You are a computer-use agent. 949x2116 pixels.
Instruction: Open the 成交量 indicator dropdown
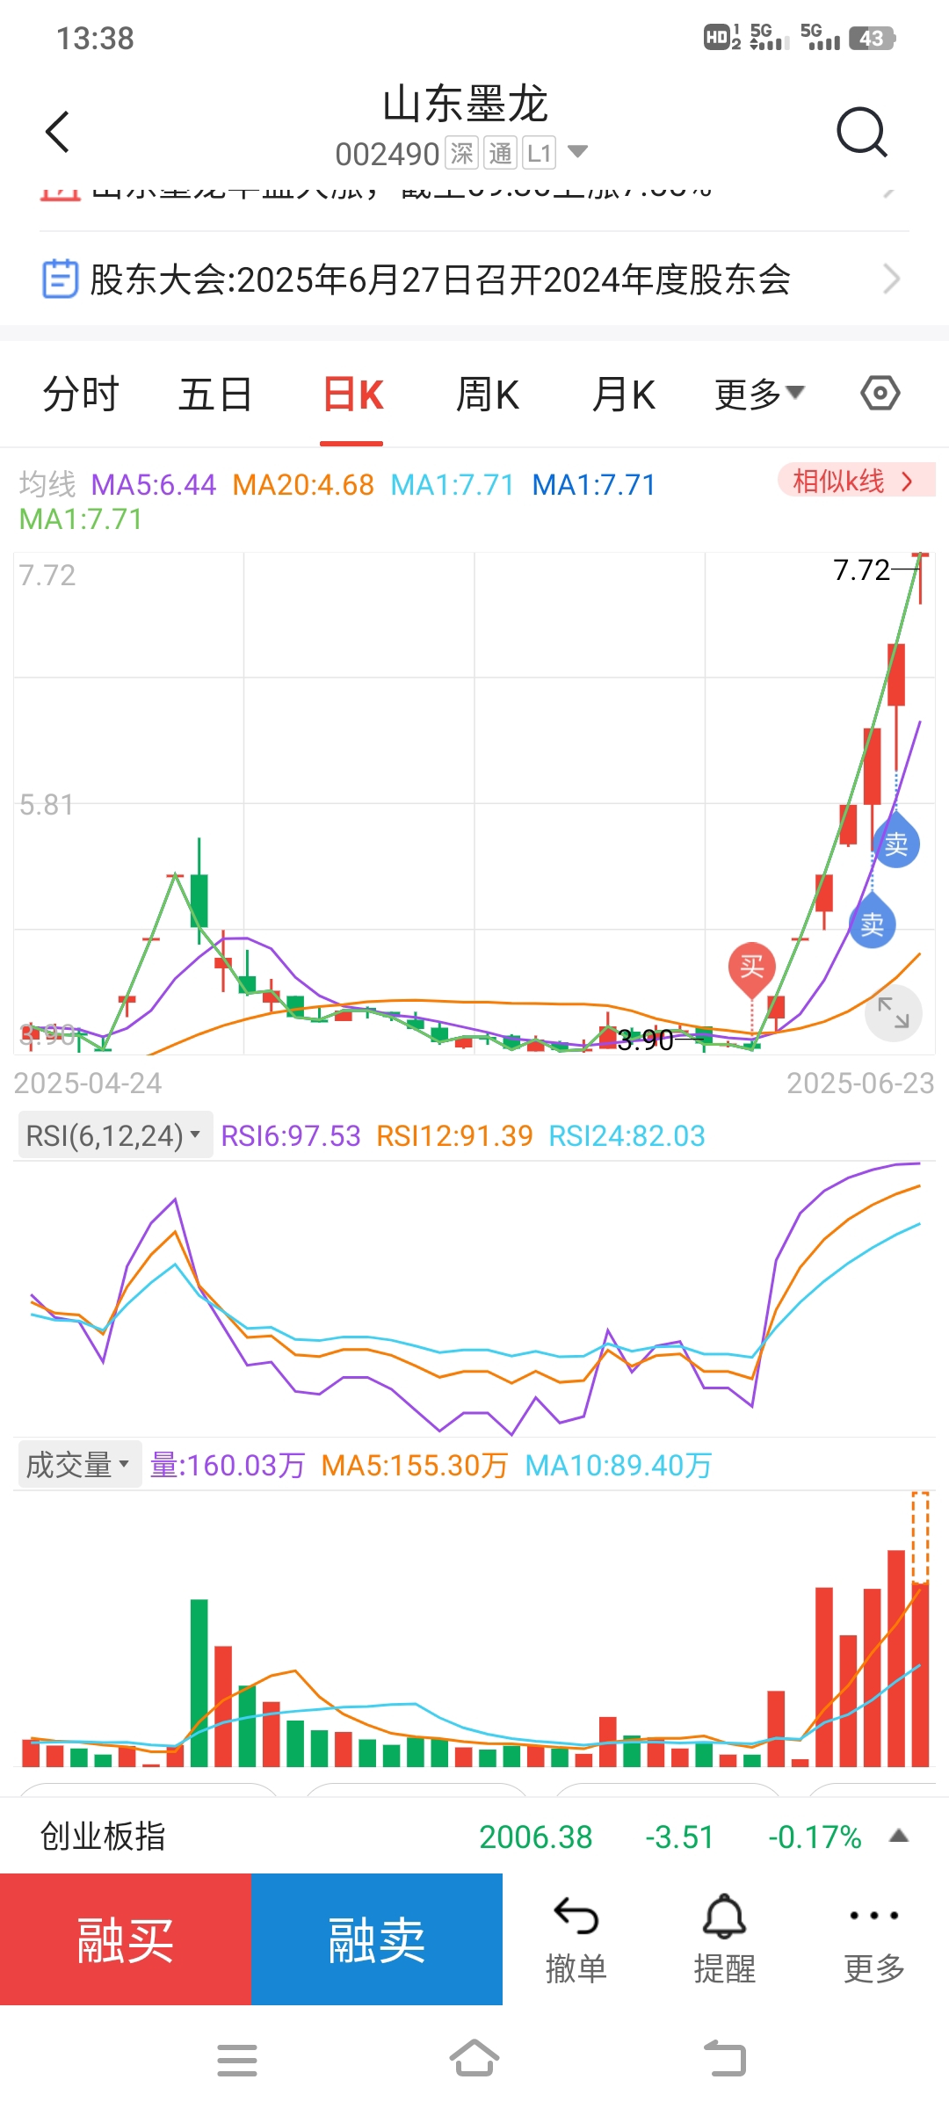pyautogui.click(x=80, y=1465)
